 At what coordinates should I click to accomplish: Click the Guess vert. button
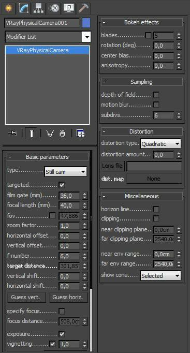click(25, 298)
